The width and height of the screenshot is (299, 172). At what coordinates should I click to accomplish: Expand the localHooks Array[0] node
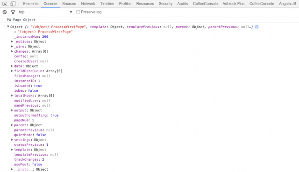pyautogui.click(x=12, y=96)
